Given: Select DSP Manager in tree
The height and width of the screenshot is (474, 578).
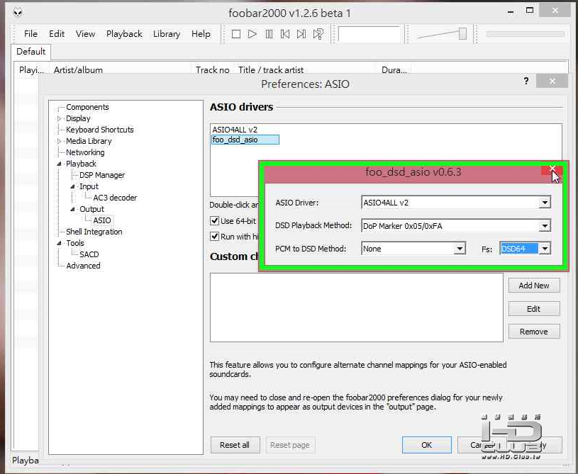Looking at the screenshot, I should tap(102, 175).
